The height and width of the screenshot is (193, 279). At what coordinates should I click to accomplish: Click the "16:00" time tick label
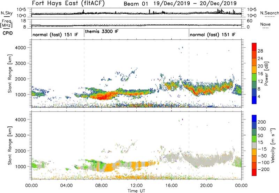pos(171,186)
